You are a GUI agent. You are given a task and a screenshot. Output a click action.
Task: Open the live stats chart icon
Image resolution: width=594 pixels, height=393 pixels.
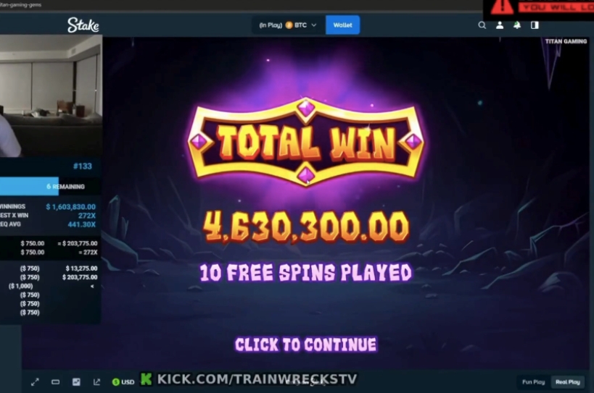(76, 382)
